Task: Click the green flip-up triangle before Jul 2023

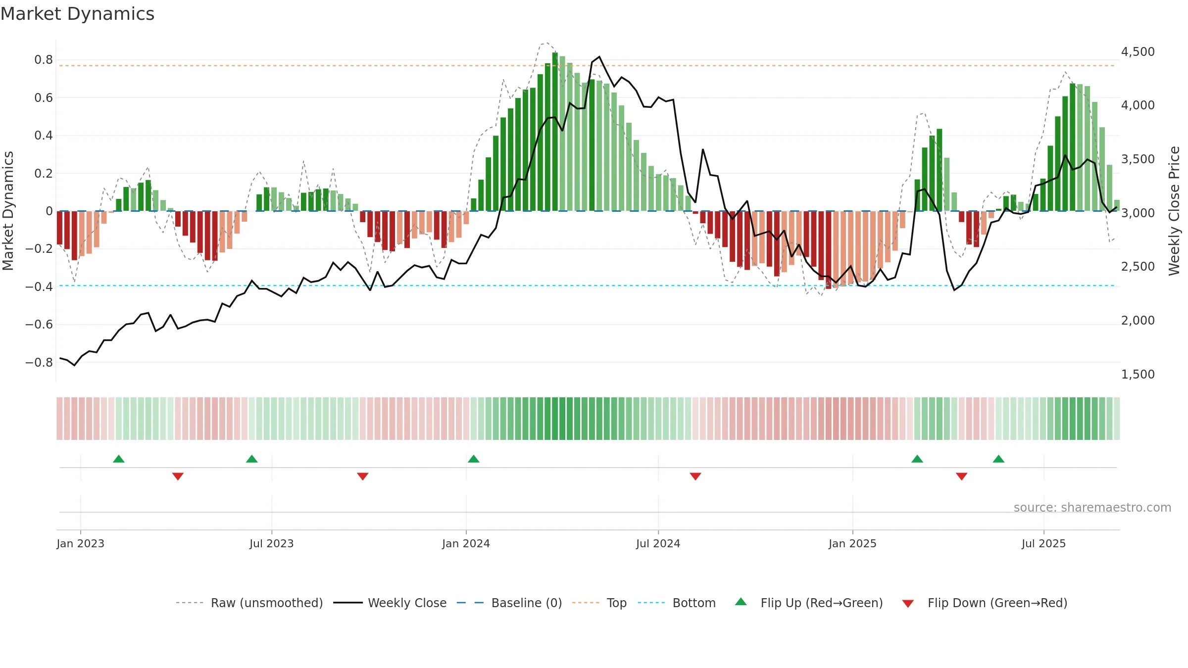Action: pos(252,459)
